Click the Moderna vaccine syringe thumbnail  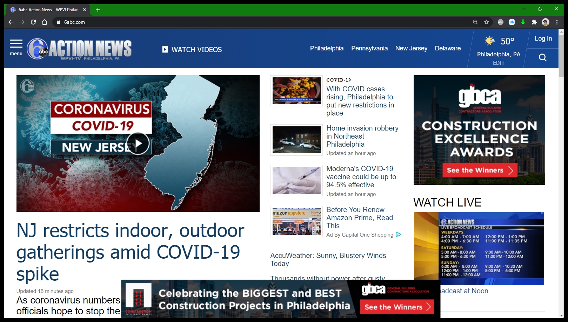pyautogui.click(x=296, y=181)
